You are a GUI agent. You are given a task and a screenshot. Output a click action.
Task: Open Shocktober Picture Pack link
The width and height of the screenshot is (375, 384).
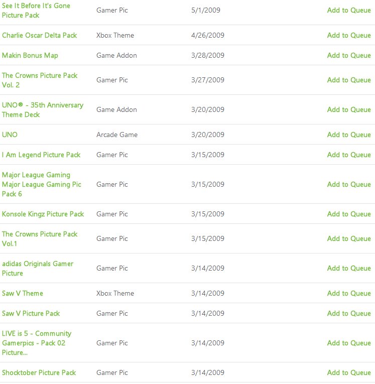(39, 372)
